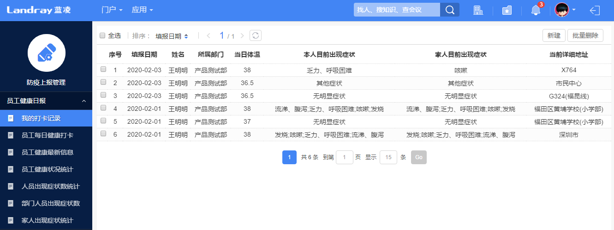Click the Go pagination button
Image resolution: width=614 pixels, height=230 pixels.
419,157
